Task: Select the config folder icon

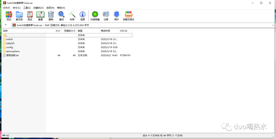Action: point(4,47)
